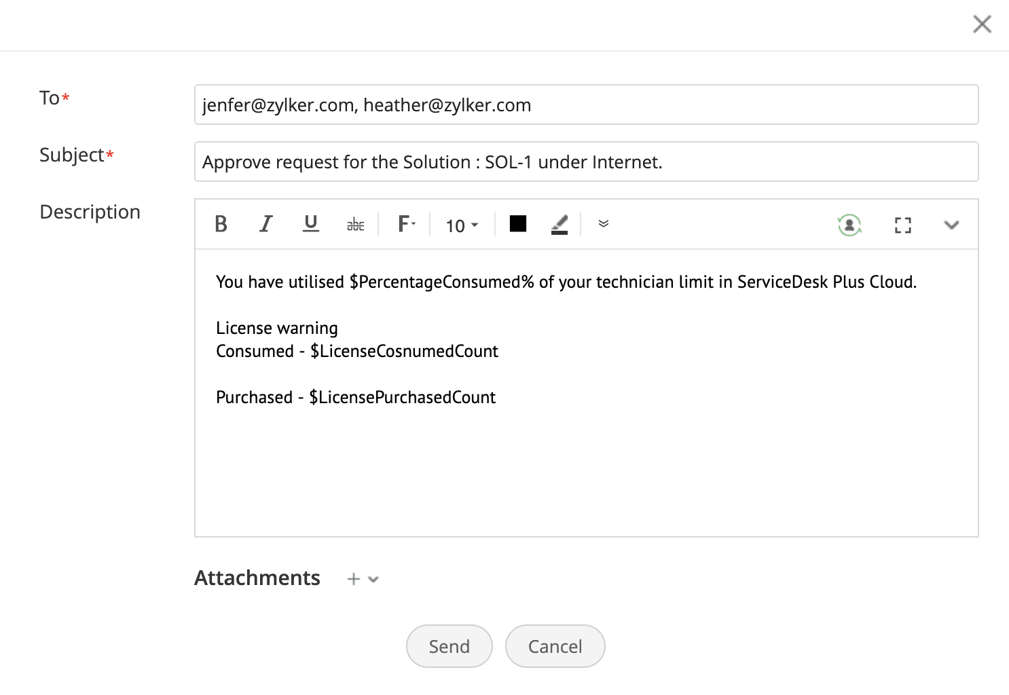Toggle bold formatting in the editor

221,224
